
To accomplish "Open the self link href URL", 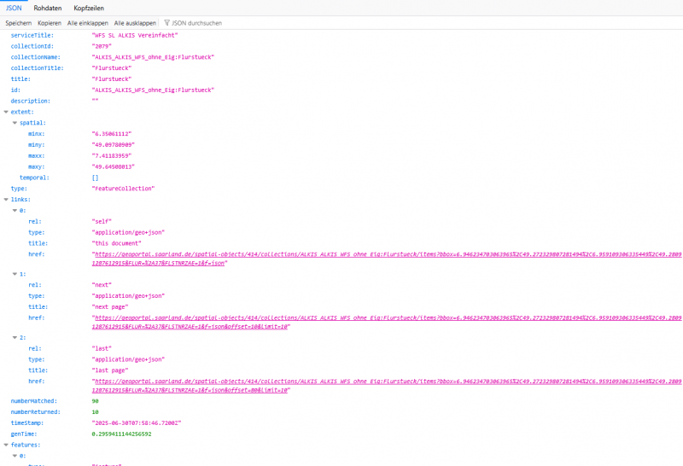I will [387, 259].
